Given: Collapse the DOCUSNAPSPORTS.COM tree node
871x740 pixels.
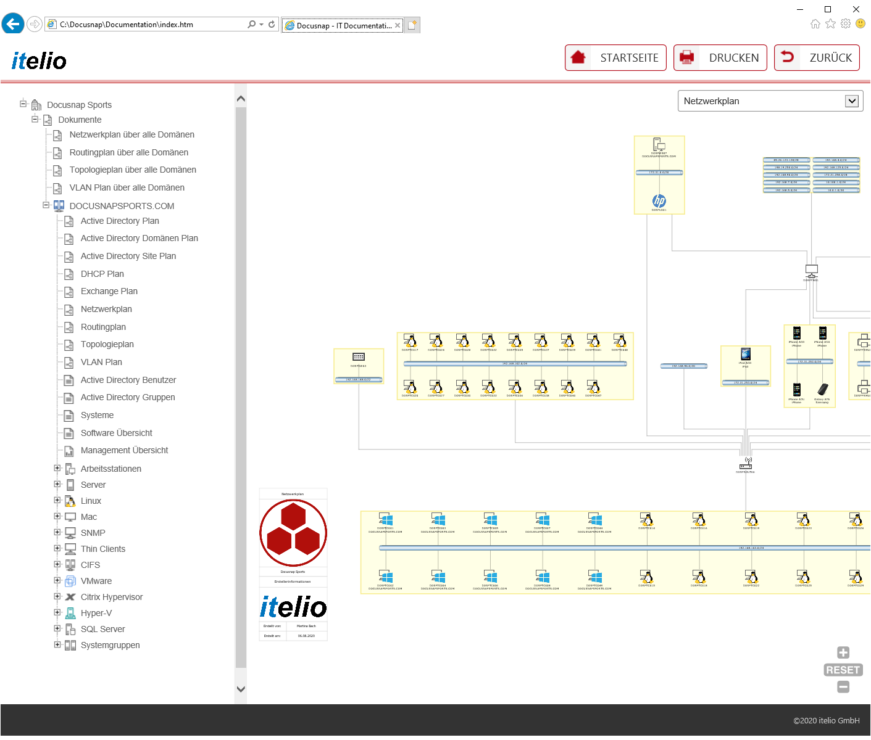Looking at the screenshot, I should click(46, 205).
